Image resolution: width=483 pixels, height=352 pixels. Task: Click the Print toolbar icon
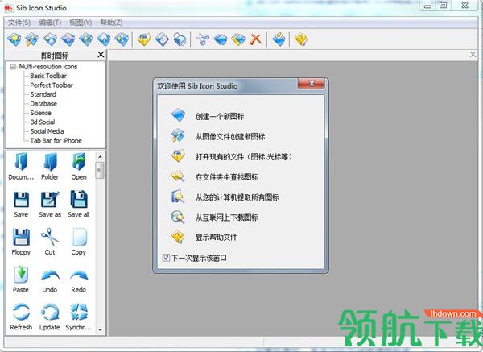[180, 39]
